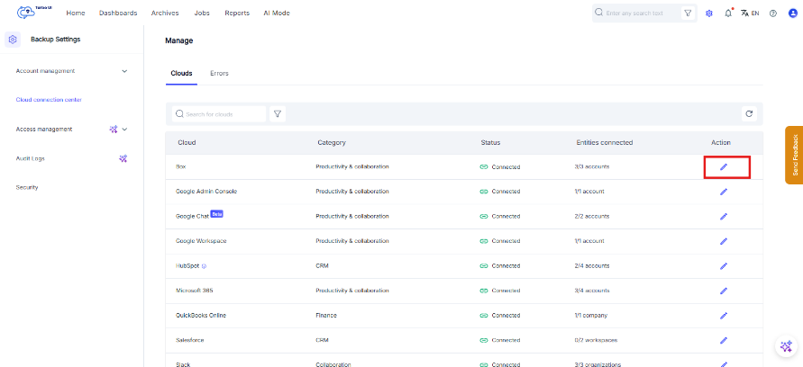The image size is (803, 367).
Task: Focus the Search for clouds field
Action: [x=219, y=114]
